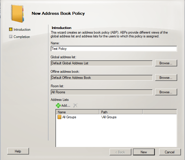This screenshot has height=160, width=185.
Task: Click the Default Global Address List field
Action: coord(102,63)
